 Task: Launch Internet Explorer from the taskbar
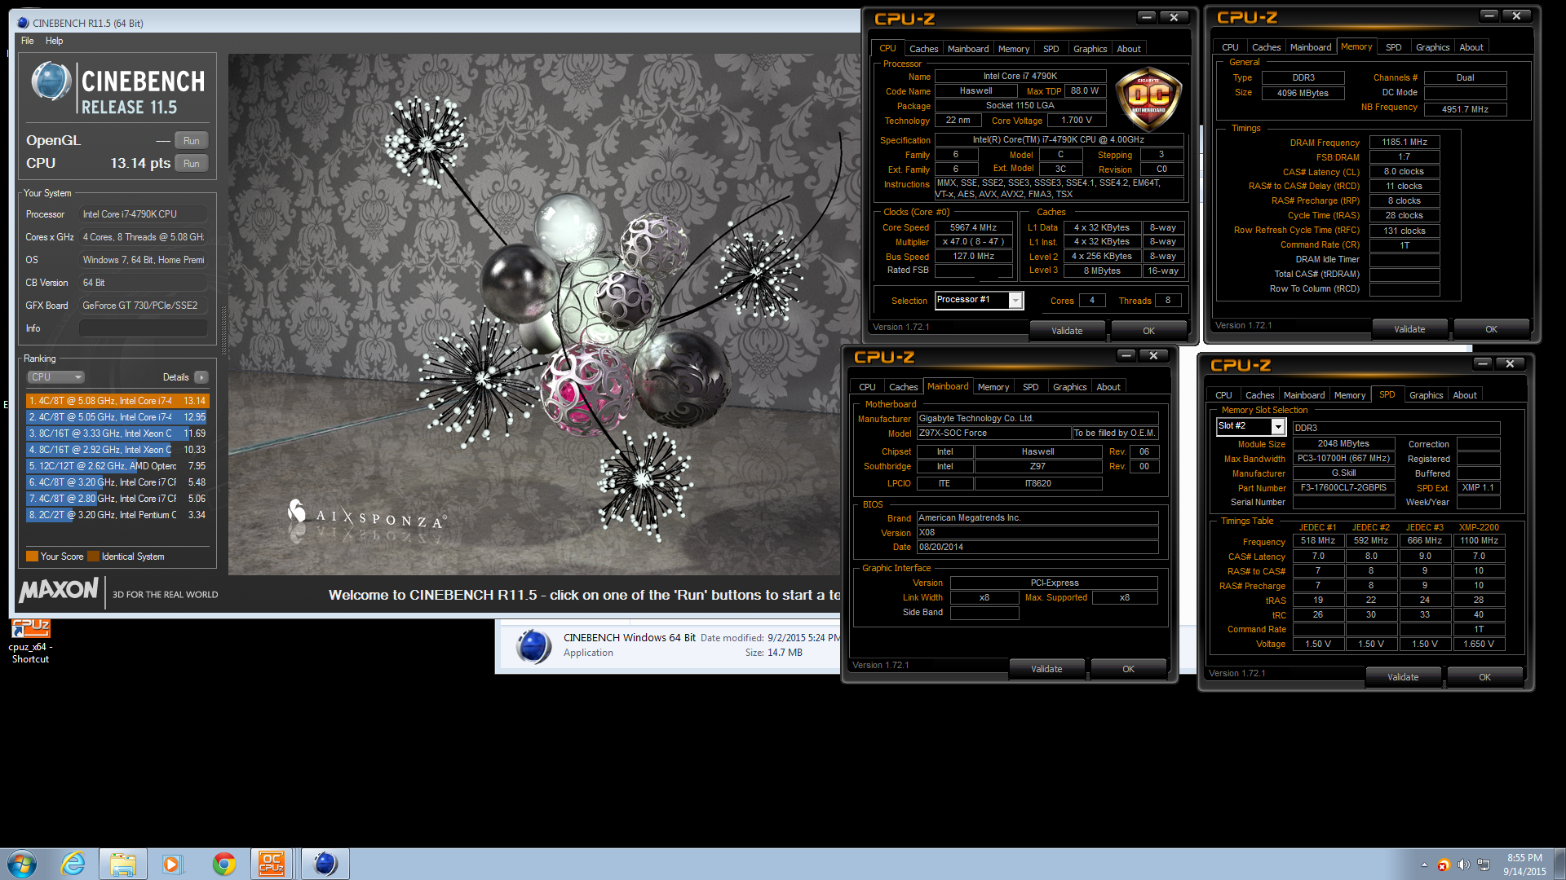[73, 864]
